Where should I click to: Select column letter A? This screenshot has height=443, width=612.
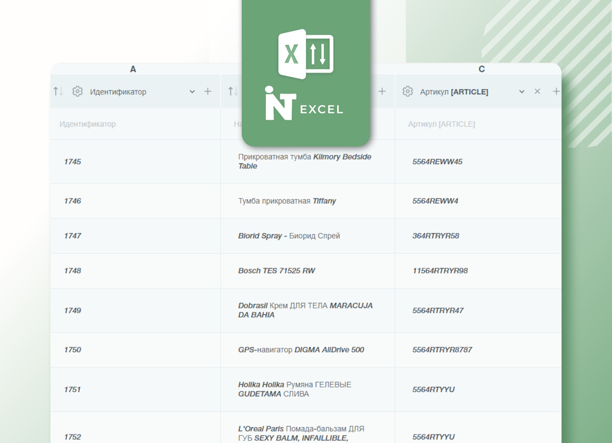(133, 69)
